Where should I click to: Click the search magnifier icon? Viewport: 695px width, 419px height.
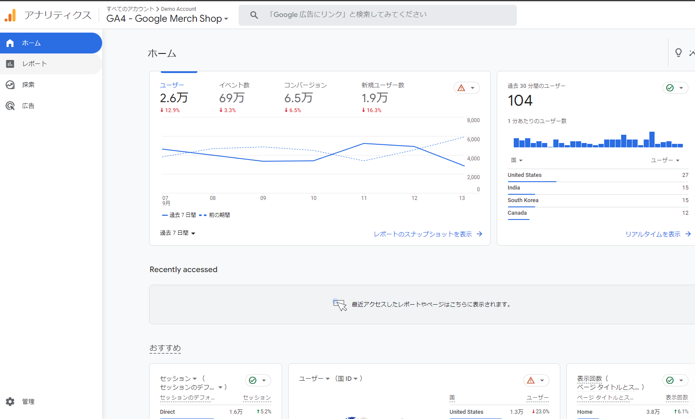click(x=254, y=15)
